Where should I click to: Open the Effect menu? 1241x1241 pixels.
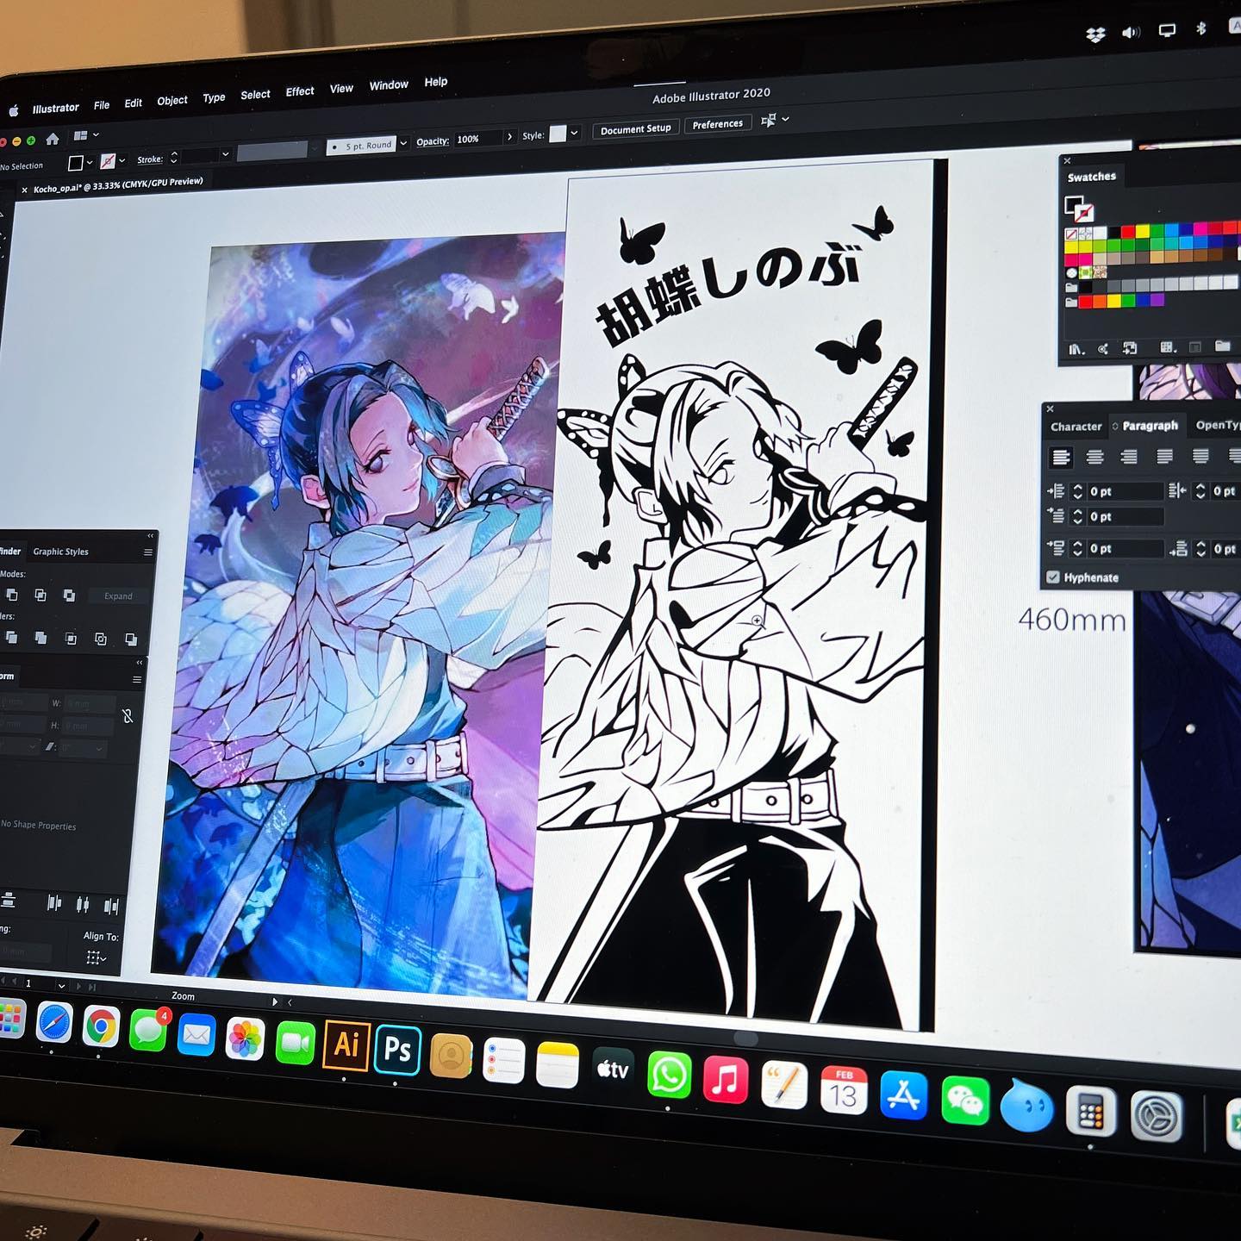300,91
